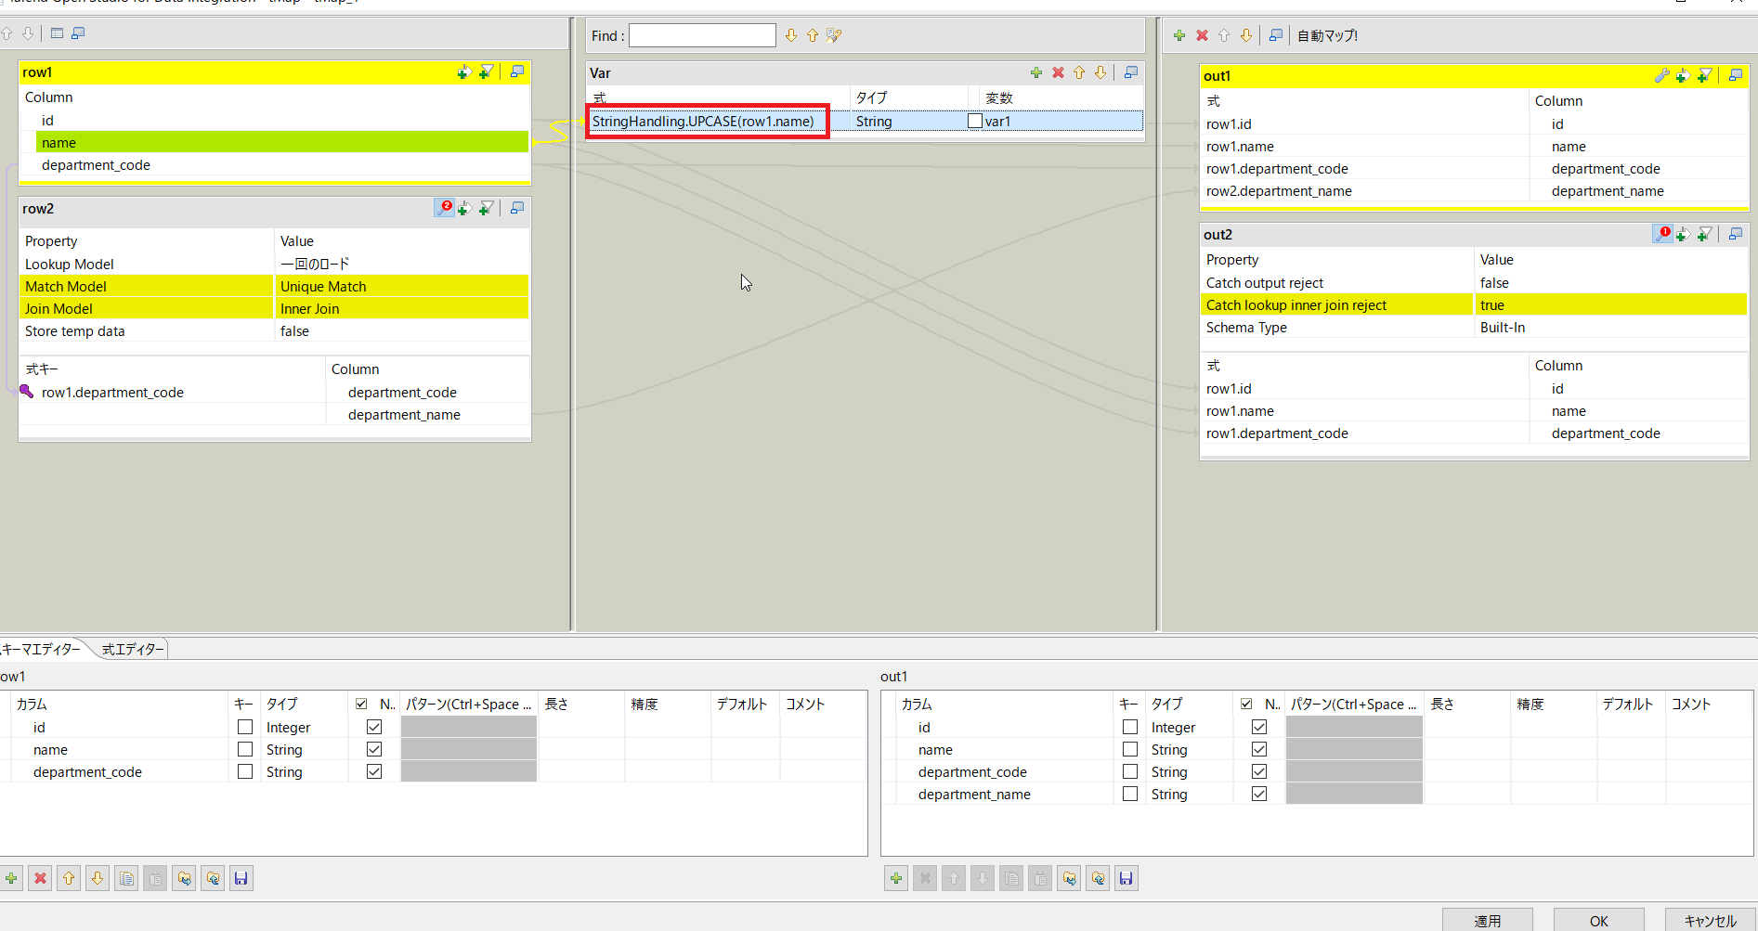Open tMap settings wrench on row2
Image resolution: width=1758 pixels, height=931 pixels.
click(444, 208)
